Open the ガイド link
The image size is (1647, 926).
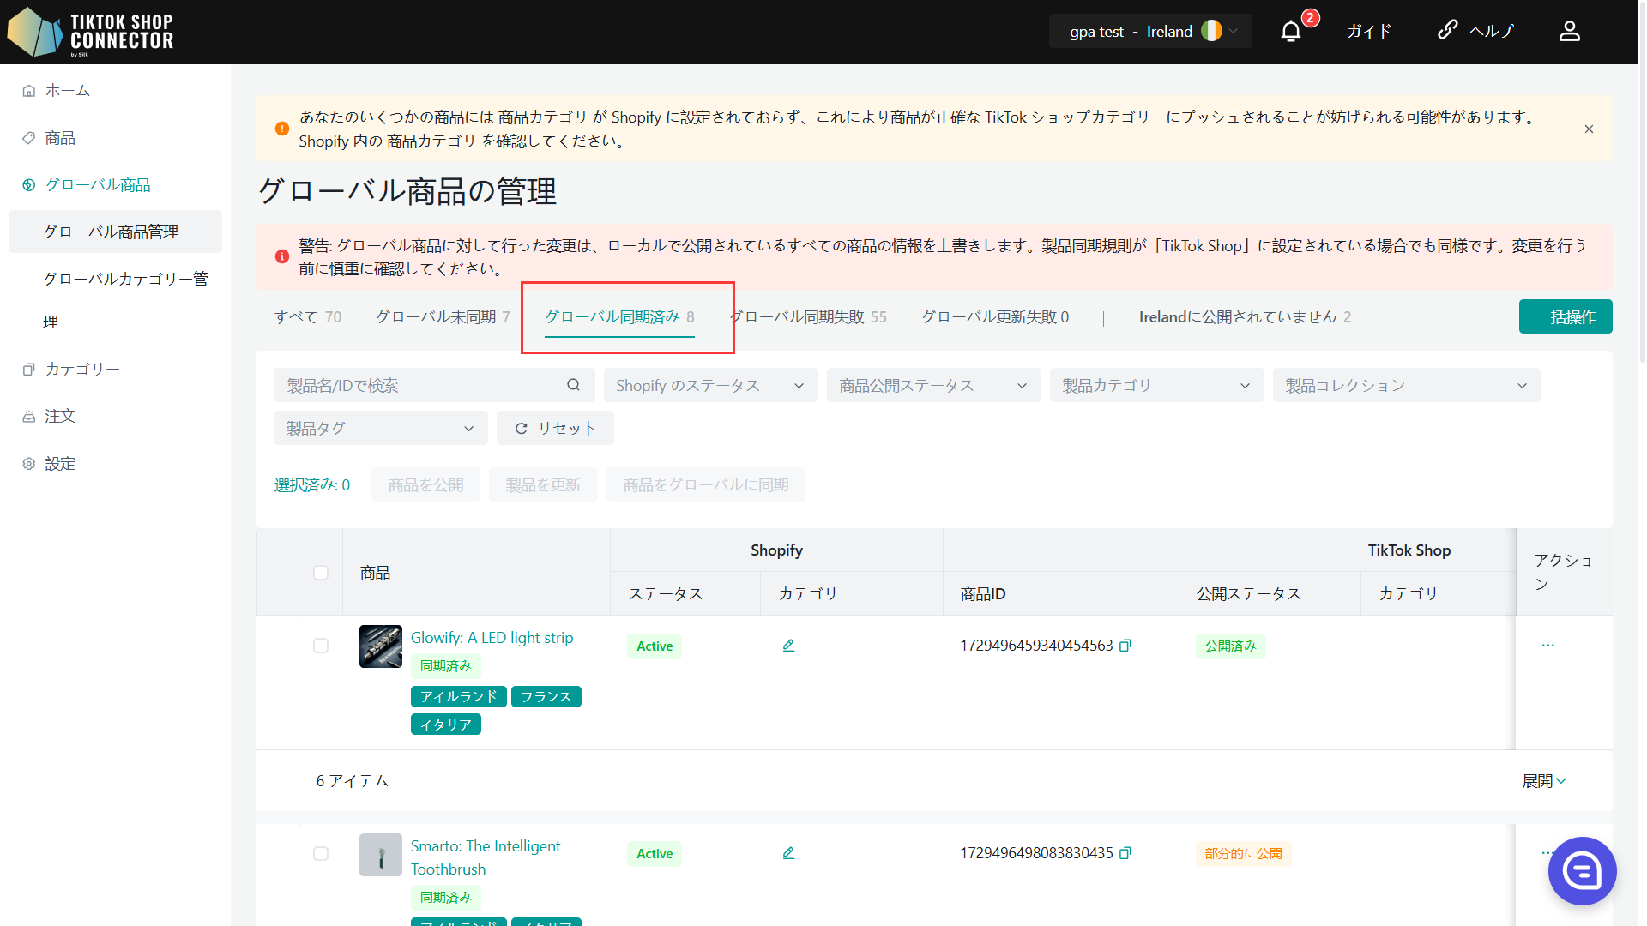pos(1368,32)
